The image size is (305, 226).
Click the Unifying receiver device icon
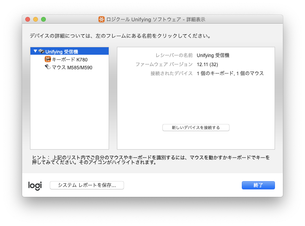coord(41,51)
